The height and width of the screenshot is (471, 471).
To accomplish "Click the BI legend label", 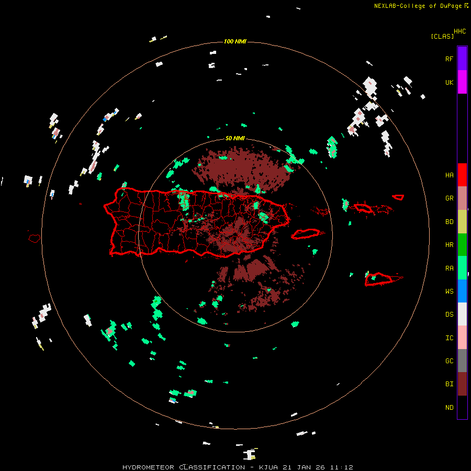I will point(449,384).
